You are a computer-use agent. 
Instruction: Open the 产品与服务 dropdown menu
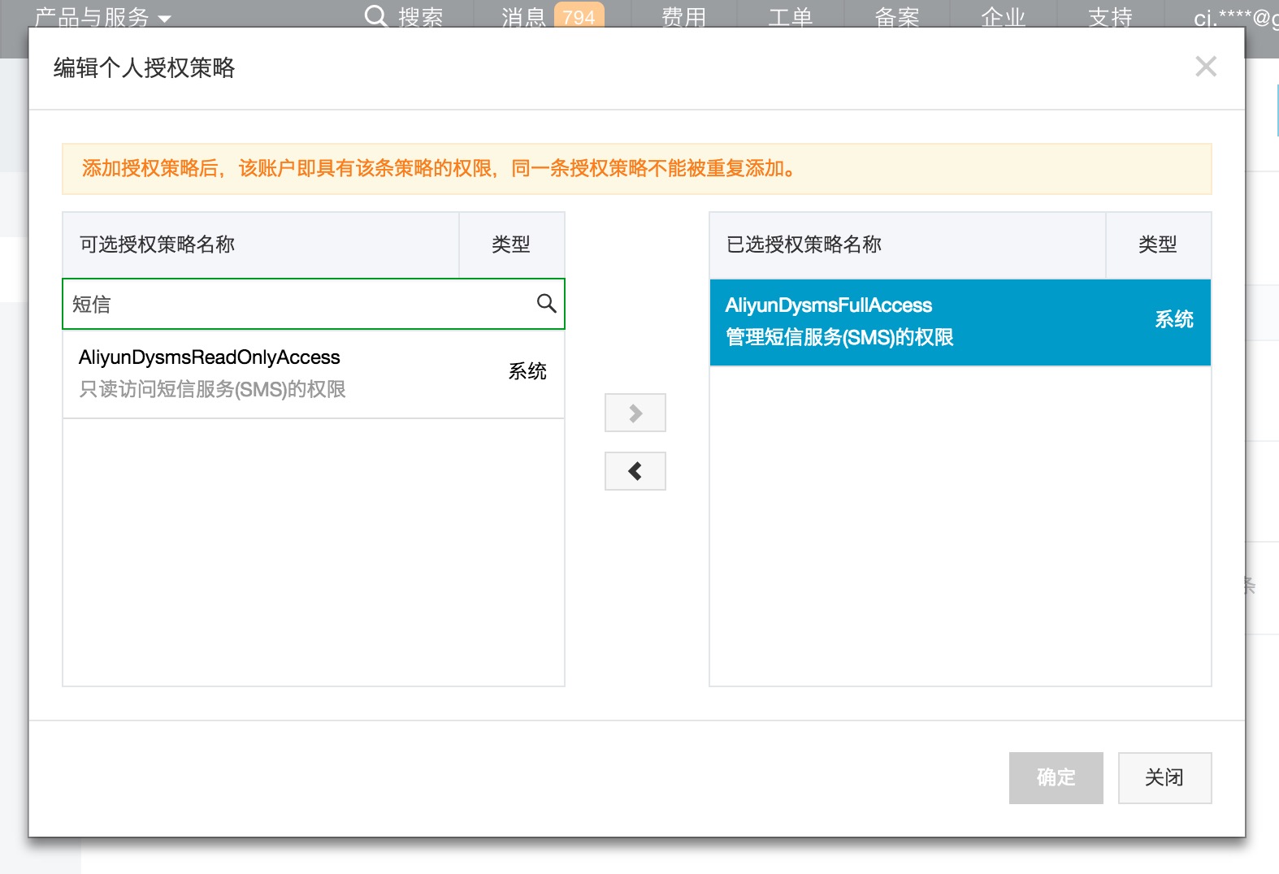tap(103, 16)
